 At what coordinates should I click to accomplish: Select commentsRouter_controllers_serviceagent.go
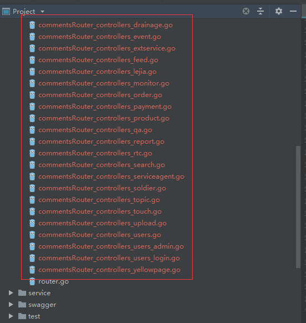(x=111, y=176)
